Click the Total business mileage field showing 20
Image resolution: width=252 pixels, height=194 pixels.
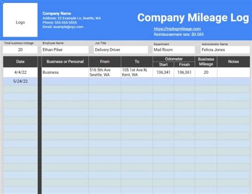[20, 50]
